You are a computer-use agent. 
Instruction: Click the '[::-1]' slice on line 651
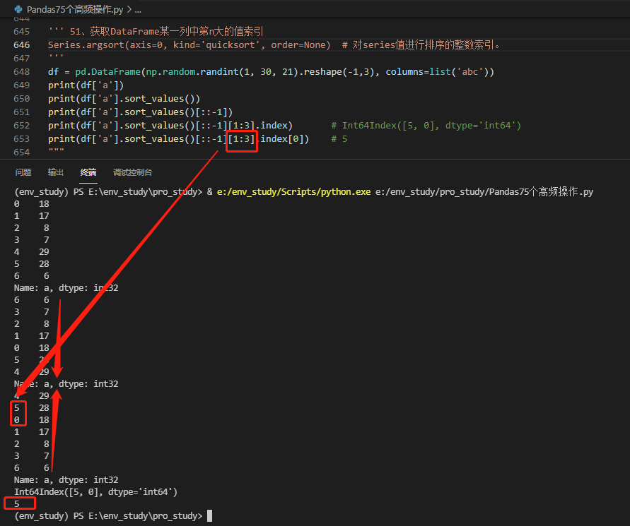point(211,112)
